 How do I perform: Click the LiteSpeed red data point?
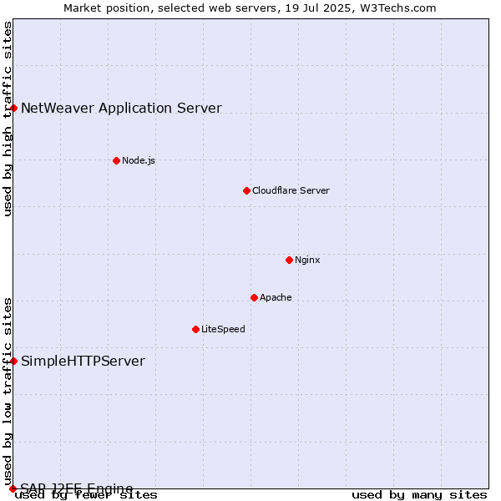(x=196, y=330)
